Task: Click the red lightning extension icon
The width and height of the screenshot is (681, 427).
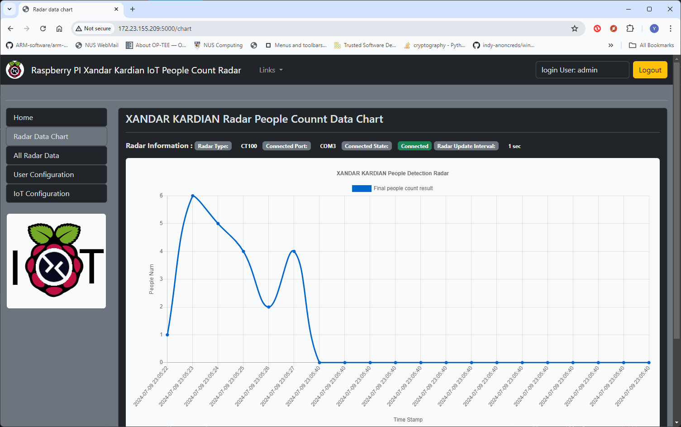Action: tap(614, 29)
